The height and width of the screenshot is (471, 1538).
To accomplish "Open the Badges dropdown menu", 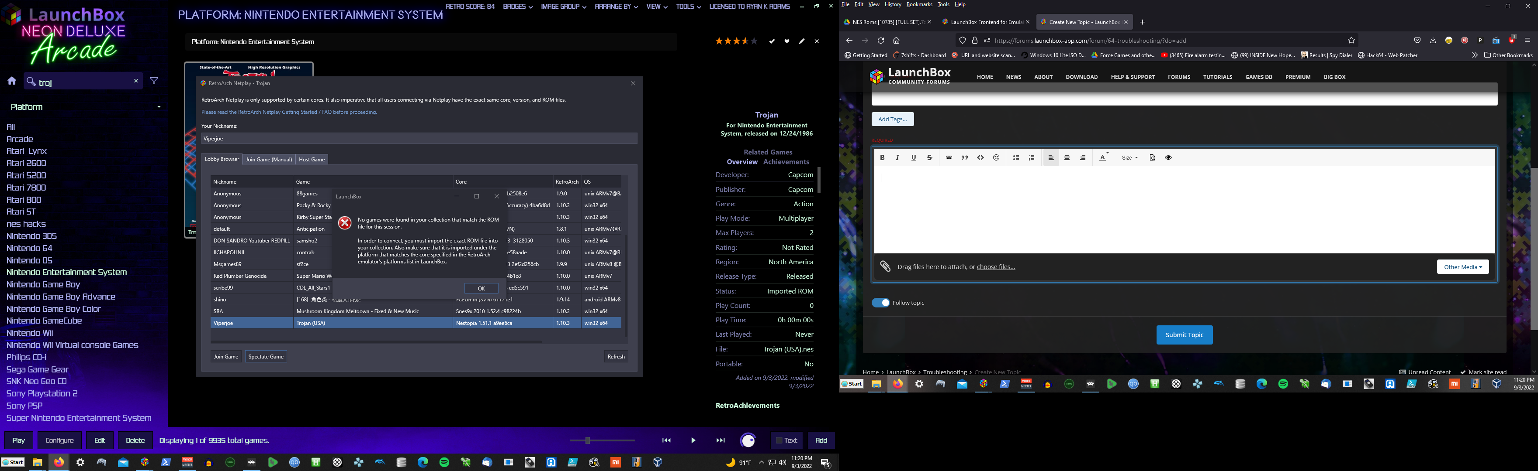I will (518, 7).
